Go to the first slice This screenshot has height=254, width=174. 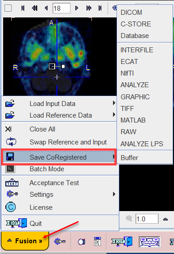pos(23,8)
